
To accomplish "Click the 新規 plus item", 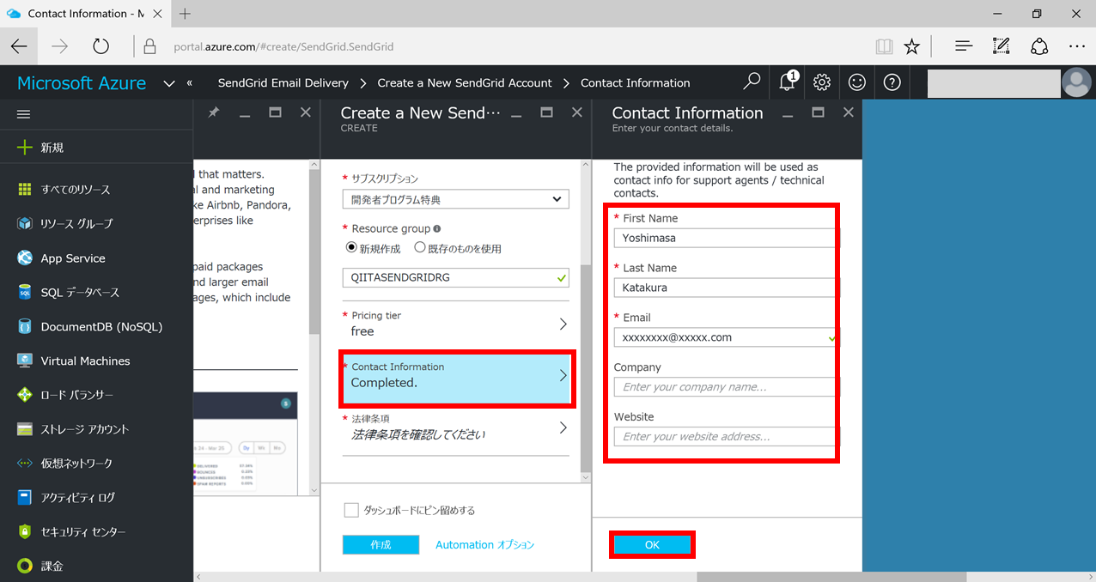I will click(x=96, y=148).
